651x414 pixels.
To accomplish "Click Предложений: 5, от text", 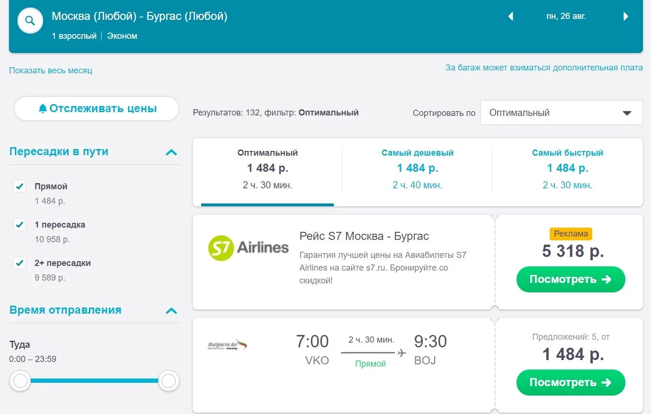I will [x=571, y=337].
